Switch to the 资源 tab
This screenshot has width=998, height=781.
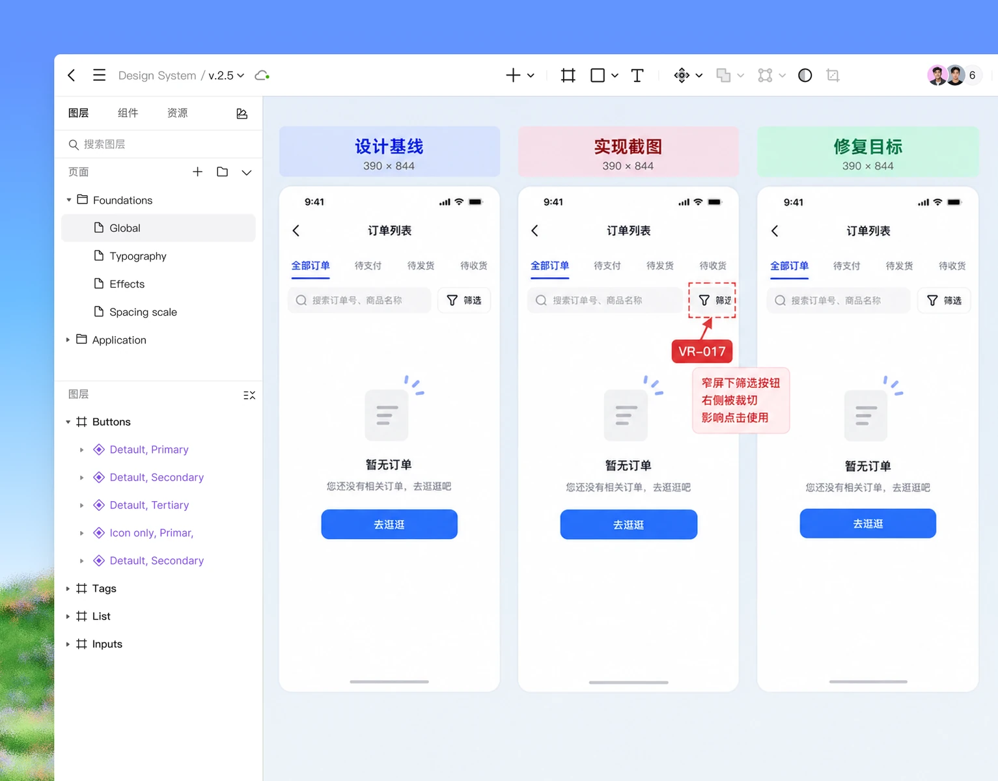[177, 113]
